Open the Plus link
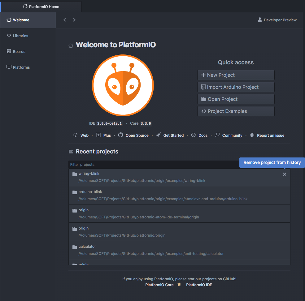The width and height of the screenshot is (305, 301). (107, 135)
